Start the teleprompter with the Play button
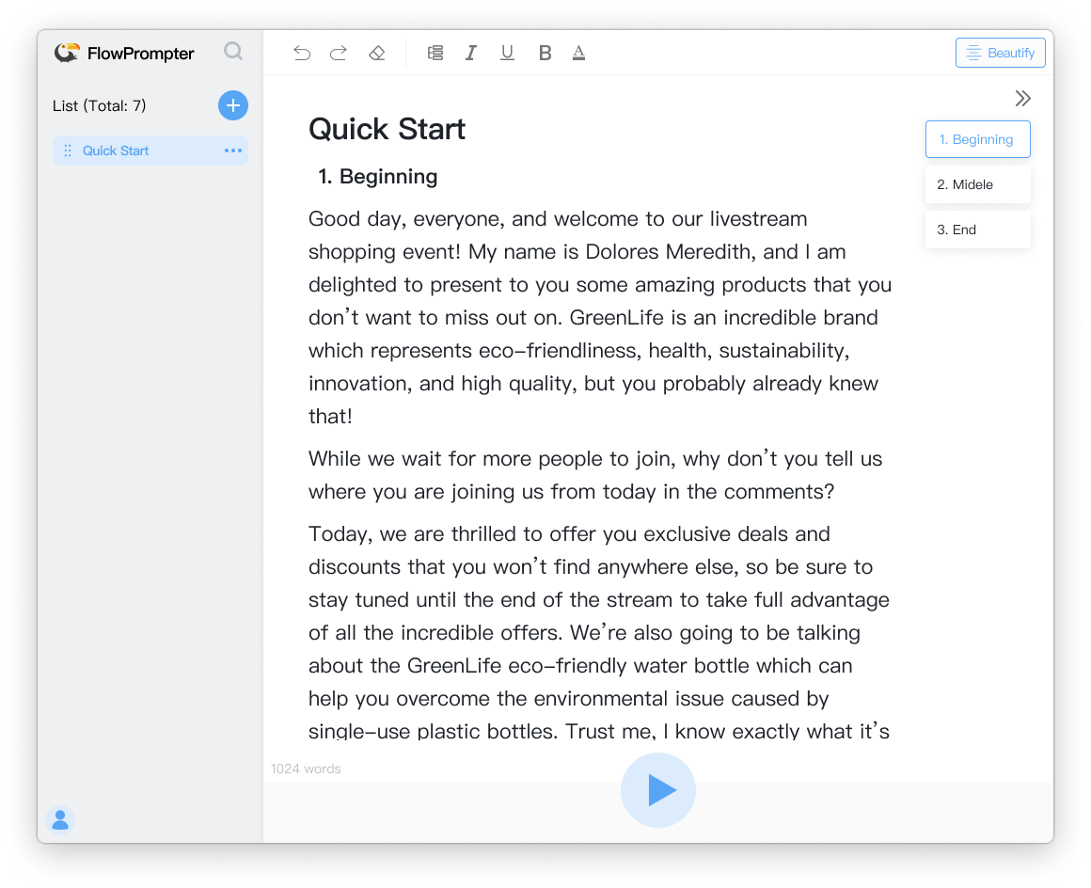Viewport: 1091px width, 888px height. point(658,790)
